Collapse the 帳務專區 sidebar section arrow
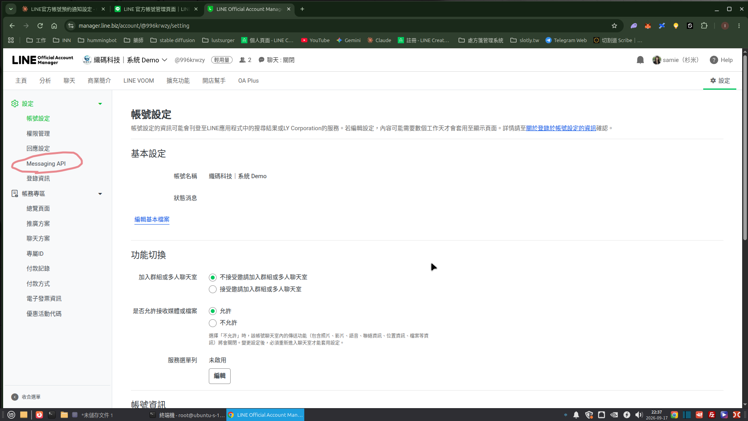This screenshot has width=748, height=421. (x=100, y=194)
